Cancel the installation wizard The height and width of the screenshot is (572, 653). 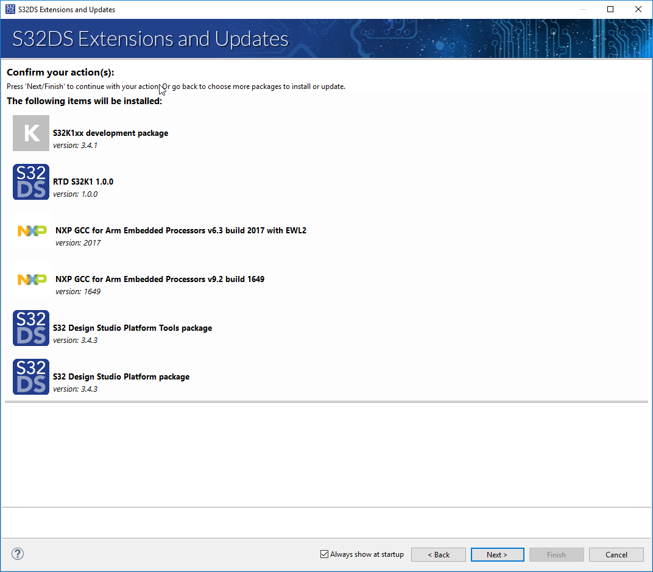pos(616,554)
